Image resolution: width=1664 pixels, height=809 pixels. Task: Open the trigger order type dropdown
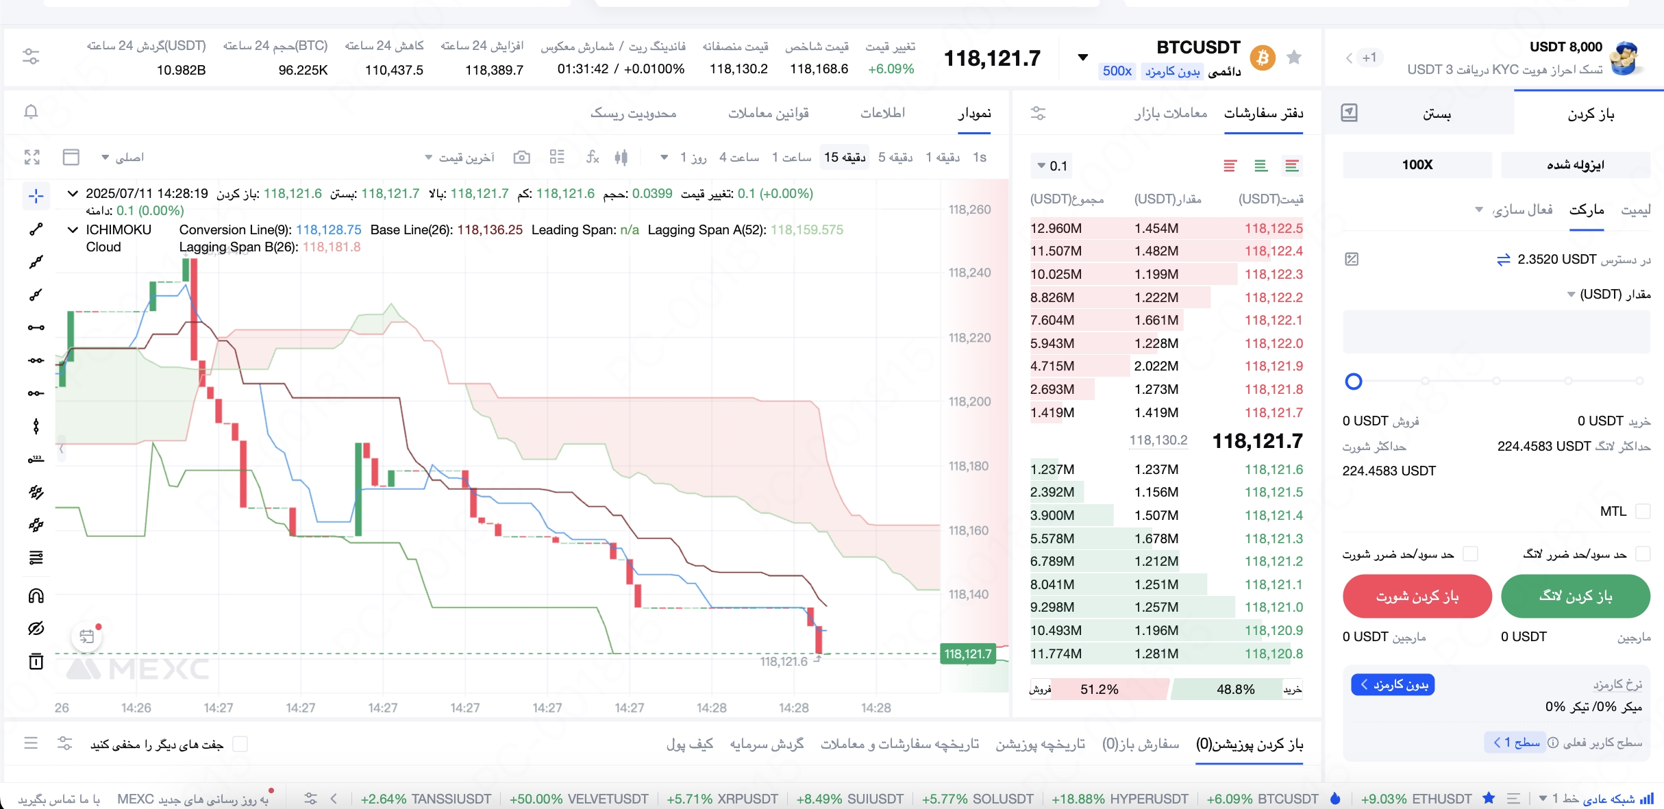pos(1514,210)
